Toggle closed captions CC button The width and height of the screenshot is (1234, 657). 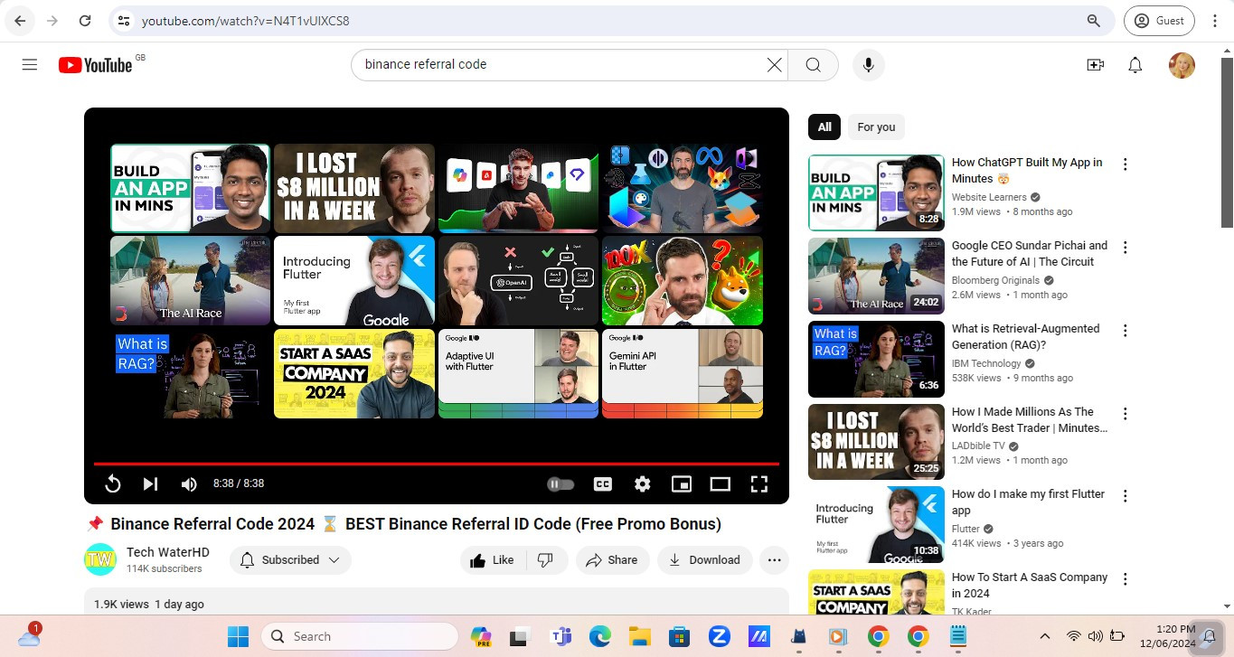tap(603, 484)
